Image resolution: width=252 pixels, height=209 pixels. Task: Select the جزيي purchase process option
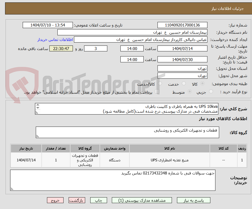[x=211, y=92]
